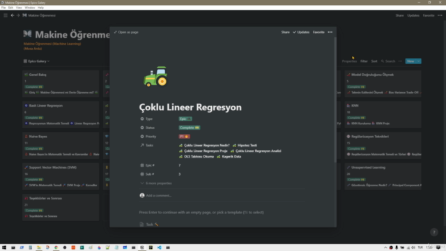Open the three-dot menu in the modal

330,32
